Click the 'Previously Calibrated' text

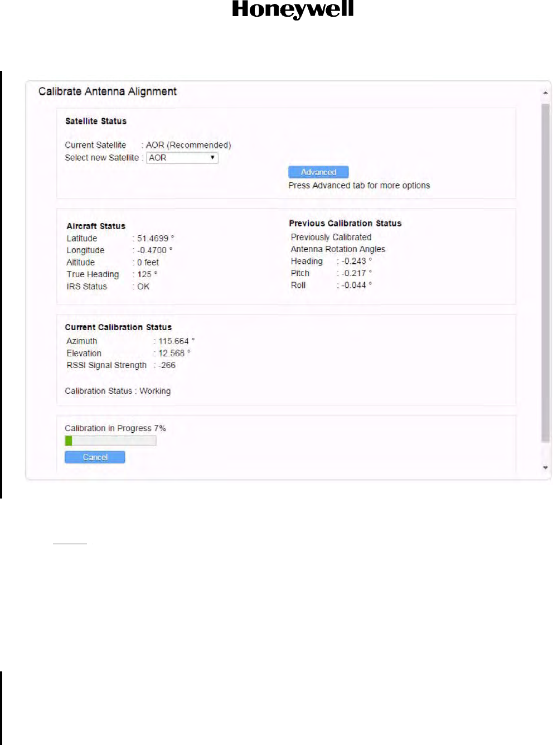pos(331,237)
